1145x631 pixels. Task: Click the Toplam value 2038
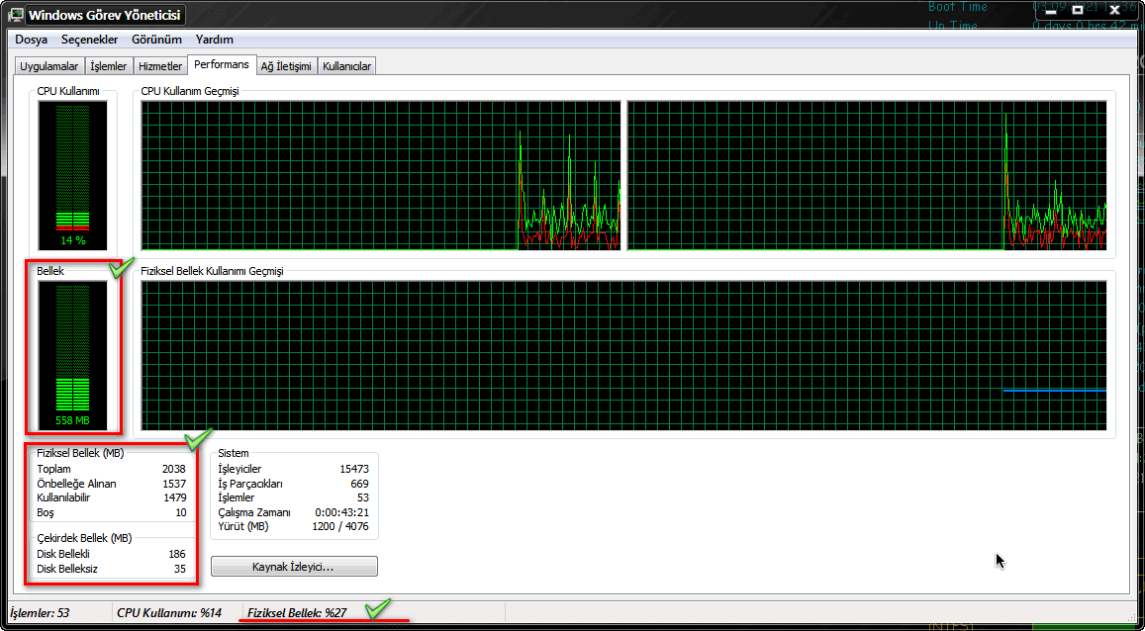pyautogui.click(x=174, y=469)
